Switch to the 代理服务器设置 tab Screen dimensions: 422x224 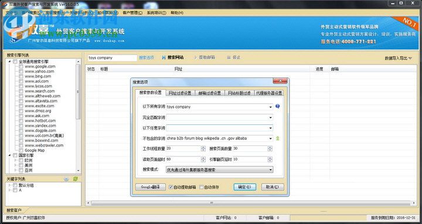tap(269, 93)
